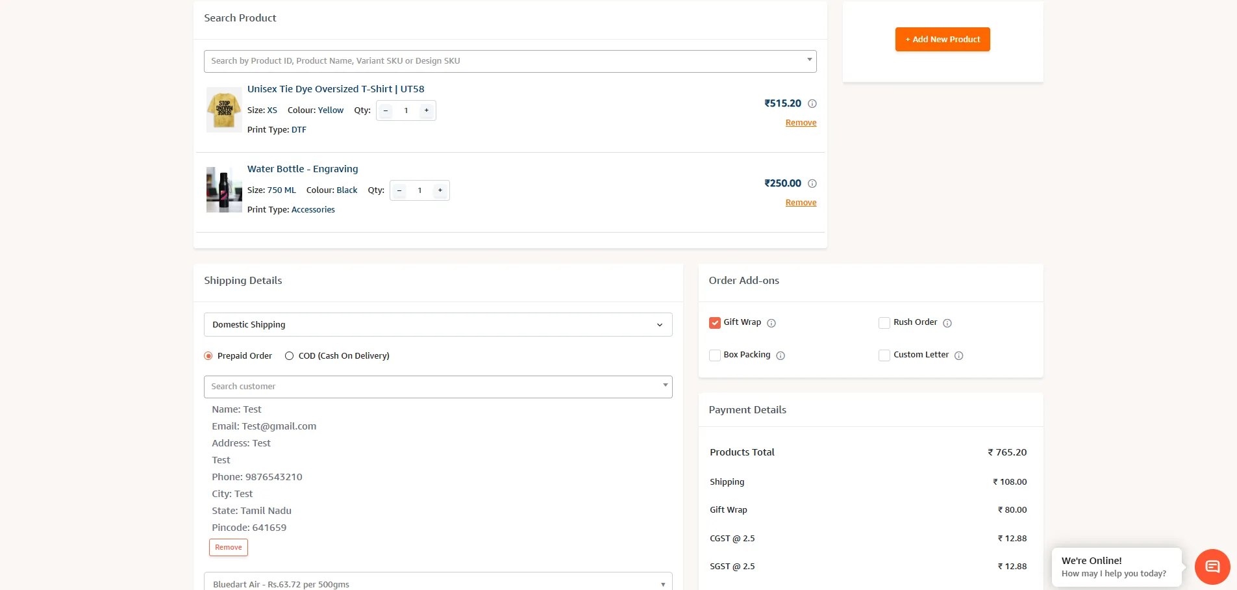Click the Colour: Yellow value
Image resolution: width=1237 pixels, height=590 pixels.
(x=331, y=110)
